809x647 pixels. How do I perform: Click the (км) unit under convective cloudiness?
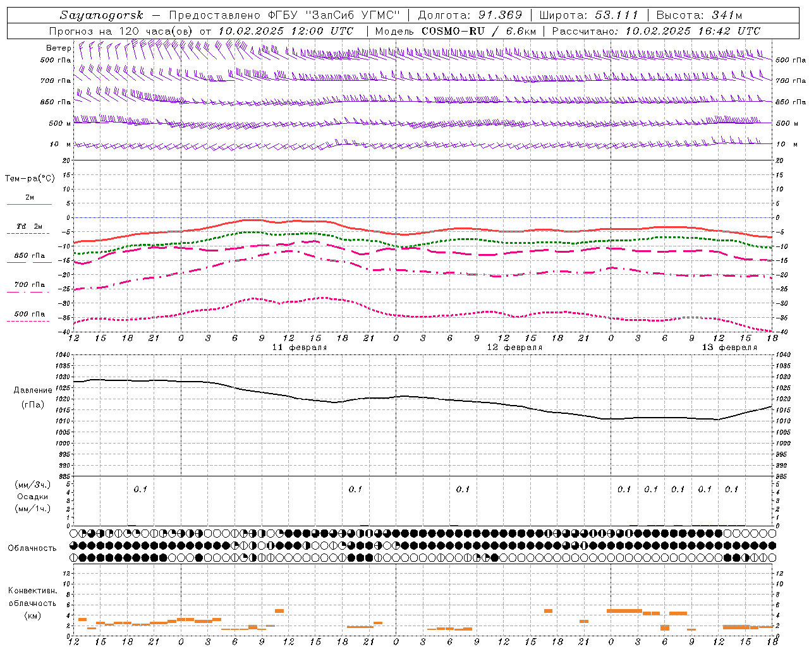(32, 615)
